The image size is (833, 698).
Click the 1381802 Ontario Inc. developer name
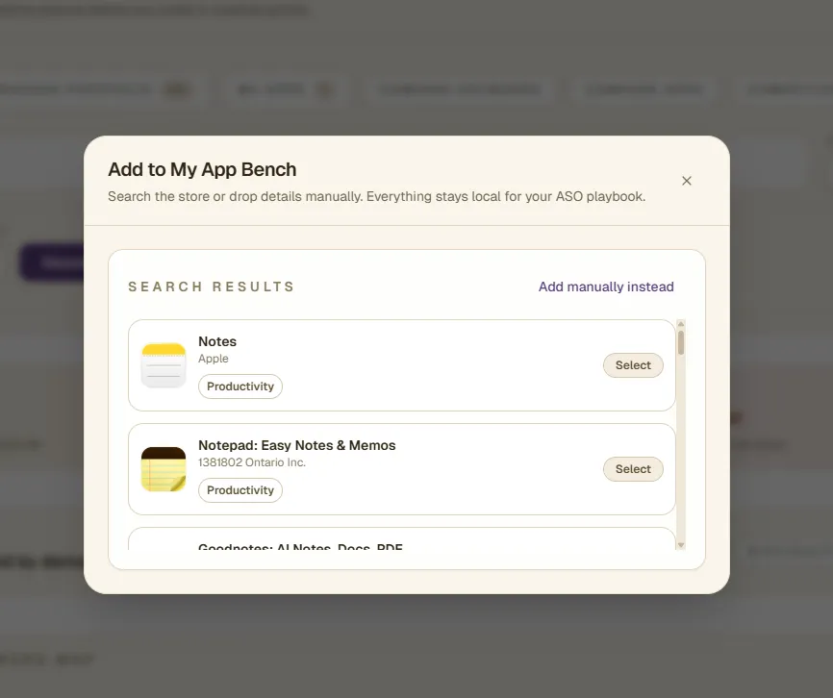[x=252, y=462]
